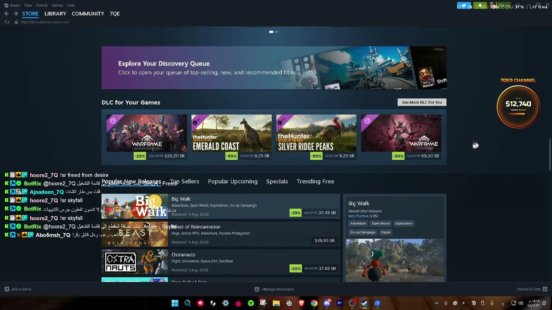The width and height of the screenshot is (552, 310).
Task: Switch to the Popular Upcoming tab
Action: (x=233, y=182)
